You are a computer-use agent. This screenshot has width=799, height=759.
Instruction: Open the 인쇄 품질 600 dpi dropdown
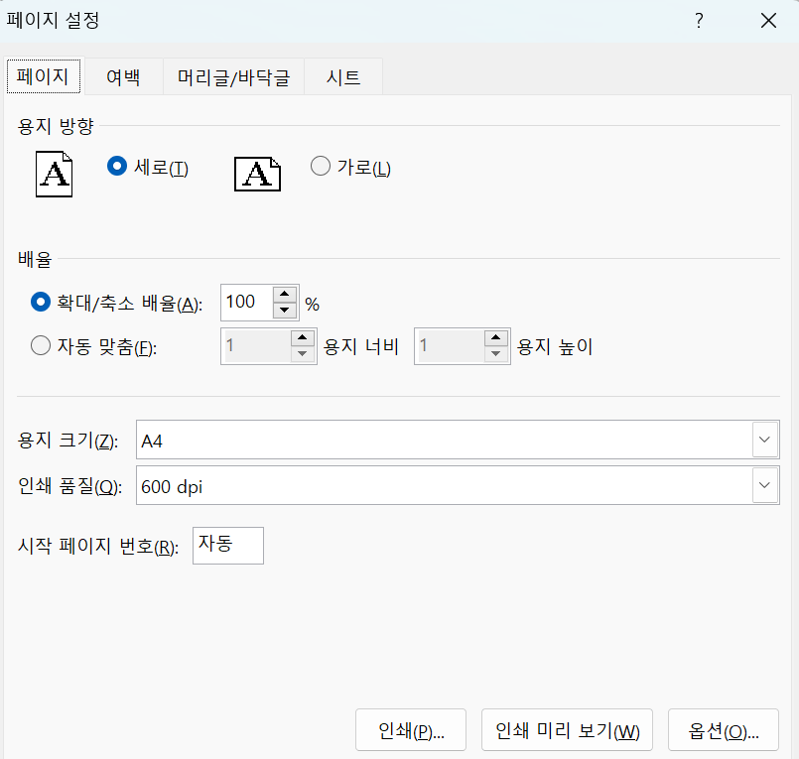pyautogui.click(x=763, y=484)
